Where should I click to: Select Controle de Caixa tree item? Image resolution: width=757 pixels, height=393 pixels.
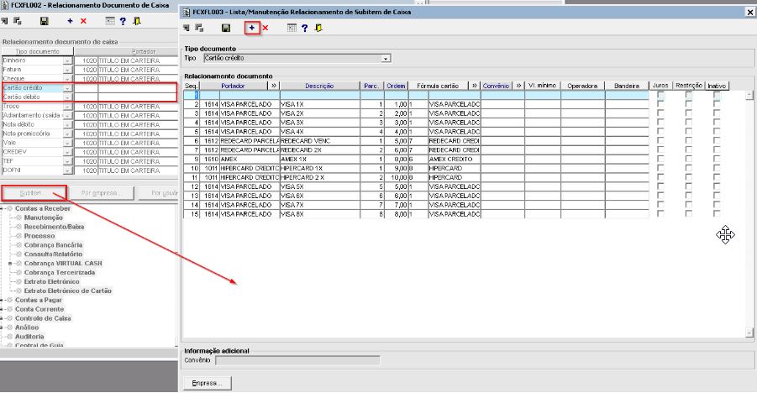coord(43,318)
